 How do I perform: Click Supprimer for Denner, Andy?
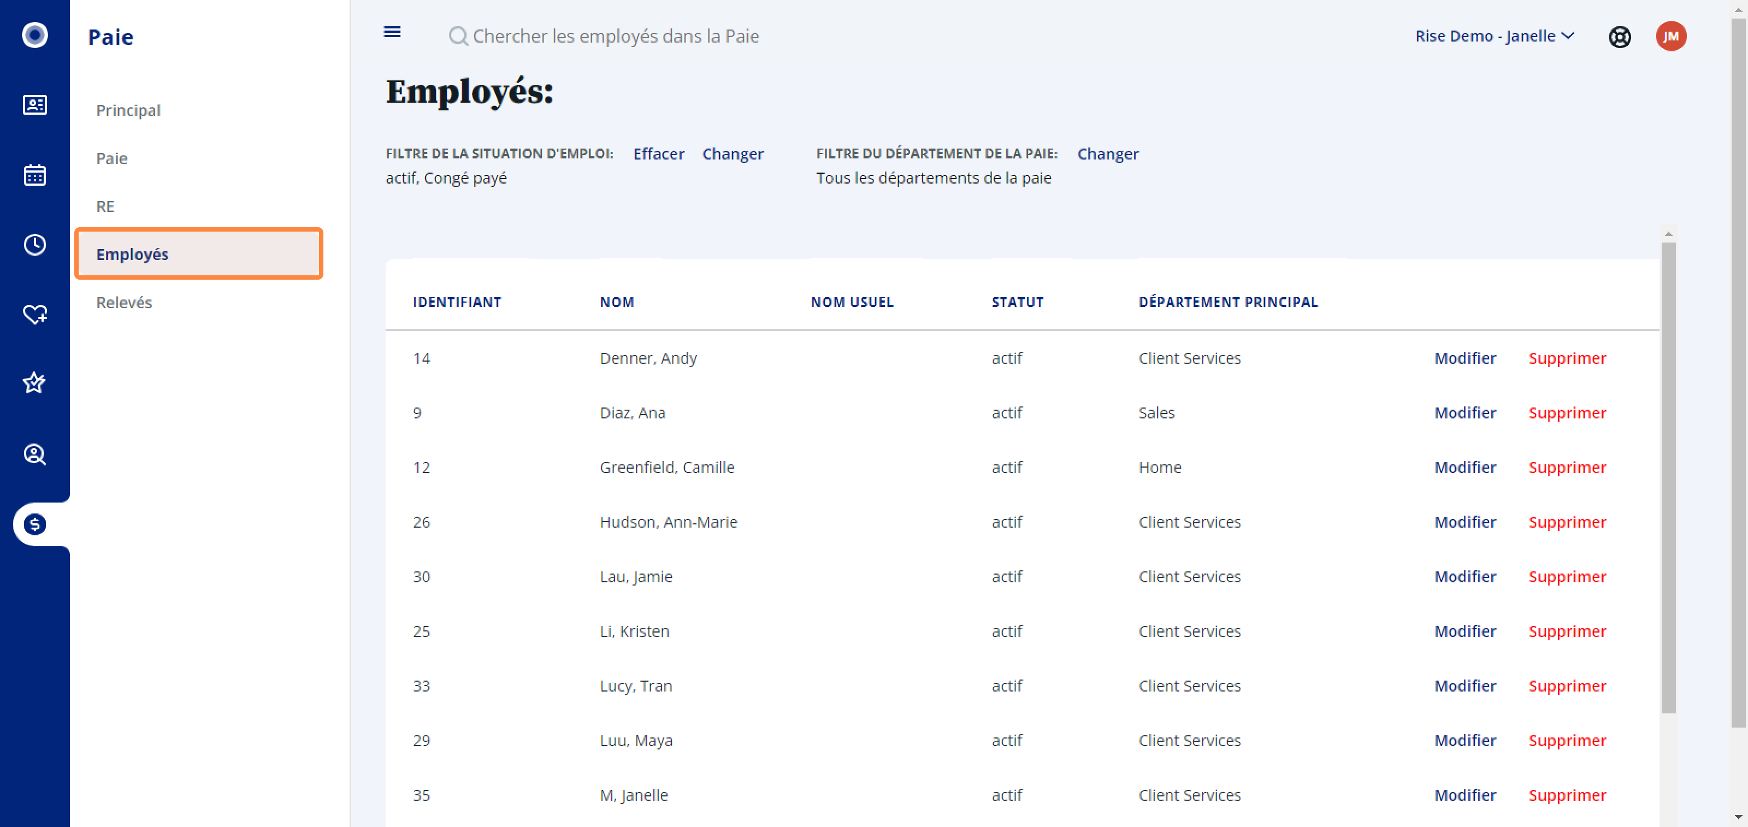click(1567, 358)
